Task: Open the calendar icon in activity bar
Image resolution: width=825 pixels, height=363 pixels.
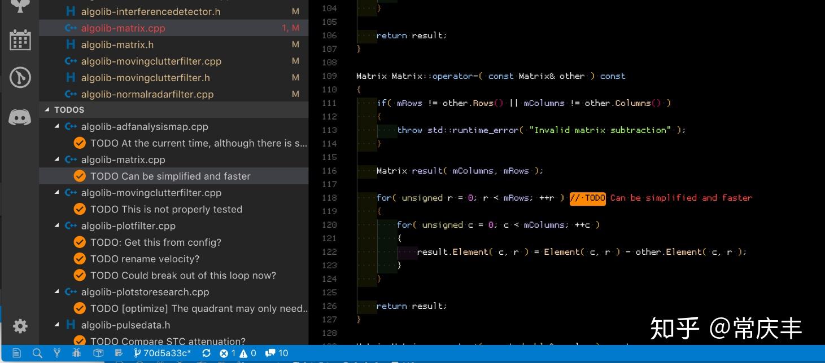Action: (x=20, y=40)
